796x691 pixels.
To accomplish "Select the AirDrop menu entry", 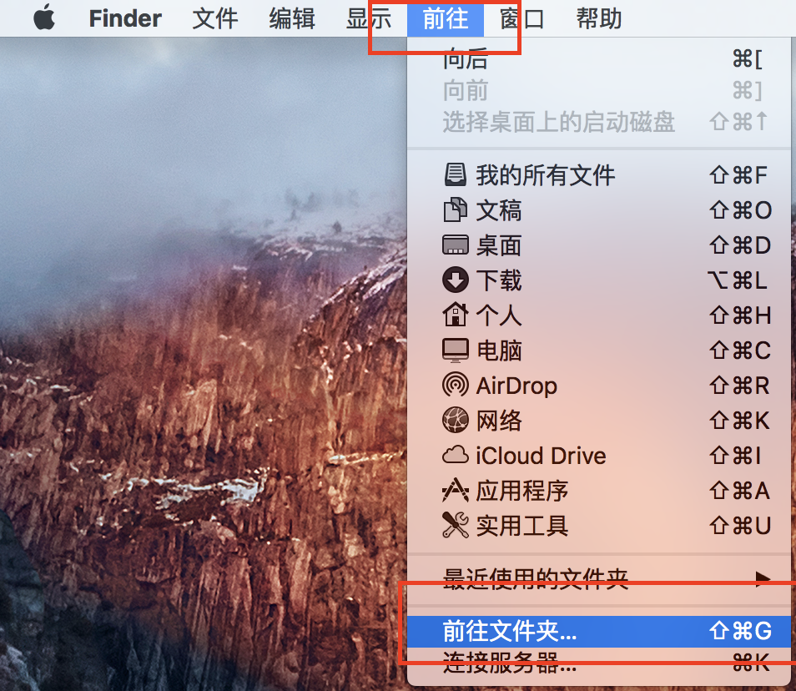I will [x=599, y=386].
